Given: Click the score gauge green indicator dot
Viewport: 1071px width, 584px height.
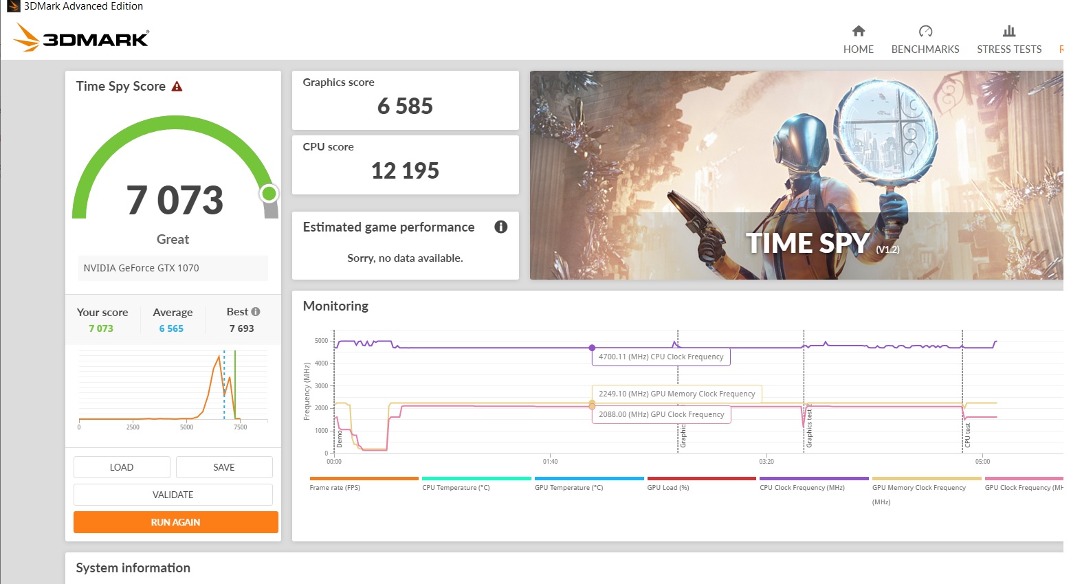Looking at the screenshot, I should pos(269,194).
